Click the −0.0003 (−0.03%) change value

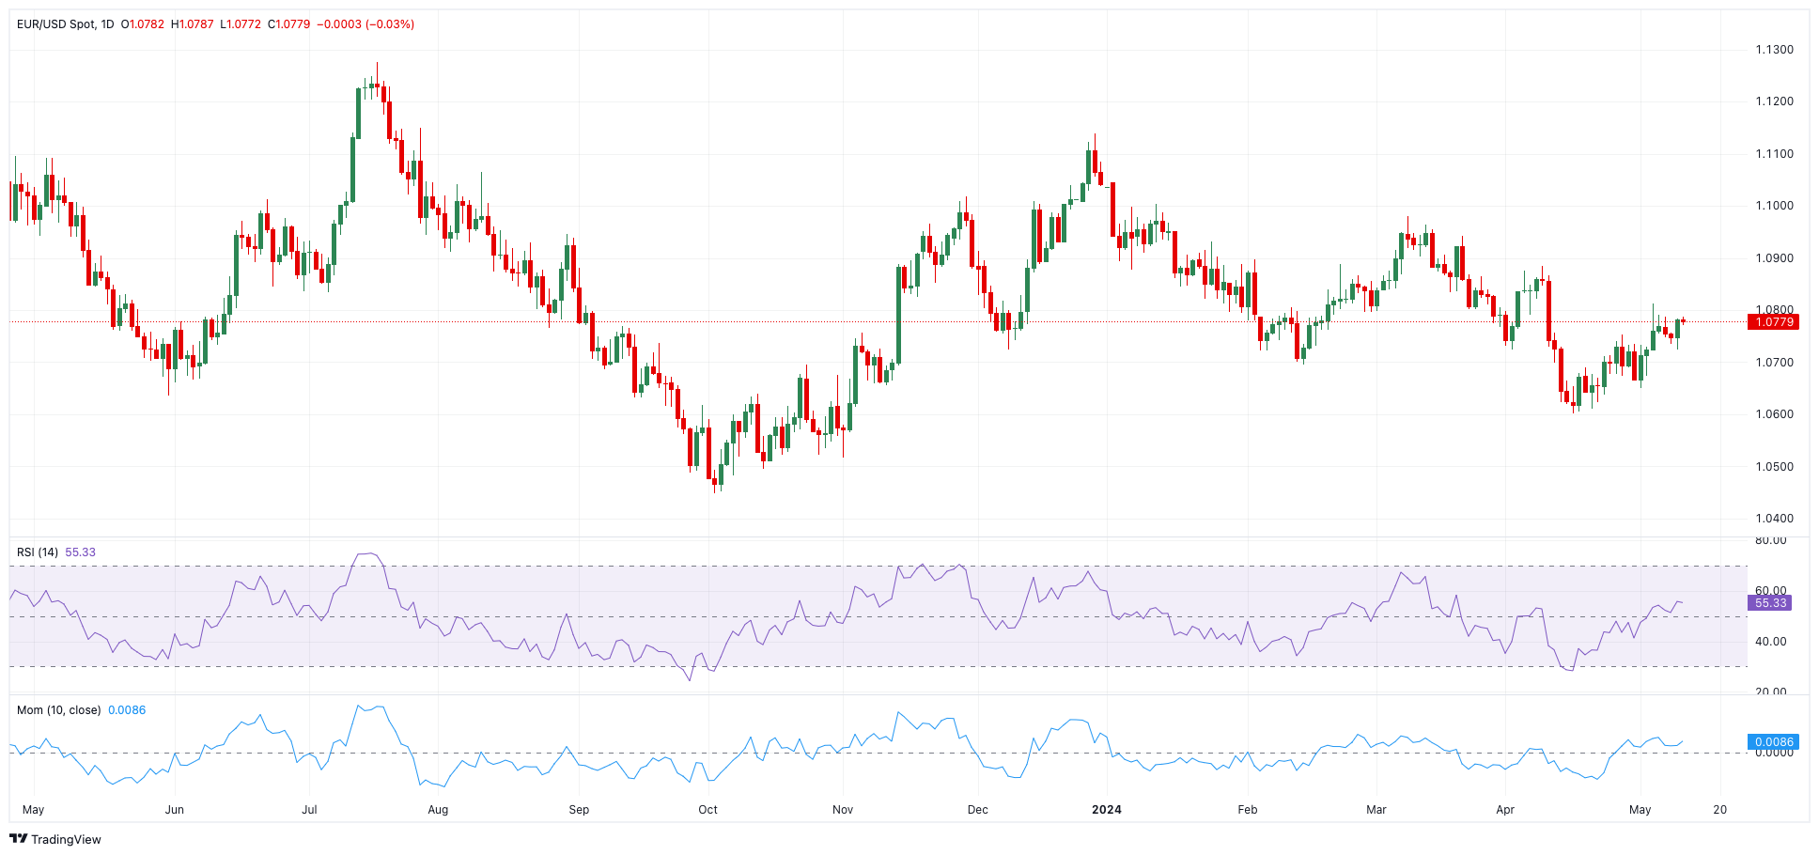click(x=365, y=23)
